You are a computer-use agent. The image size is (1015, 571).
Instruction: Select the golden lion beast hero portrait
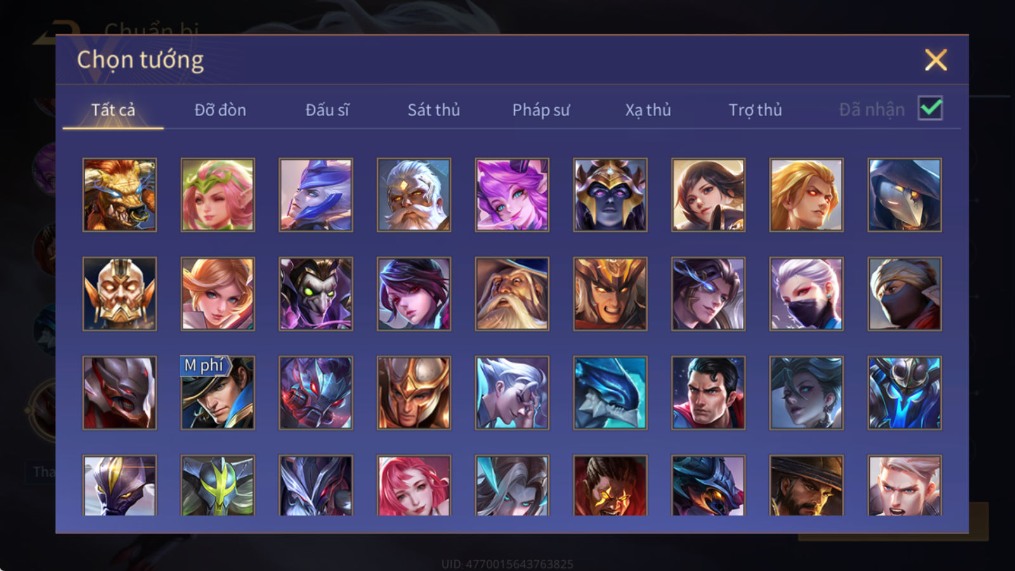[119, 195]
